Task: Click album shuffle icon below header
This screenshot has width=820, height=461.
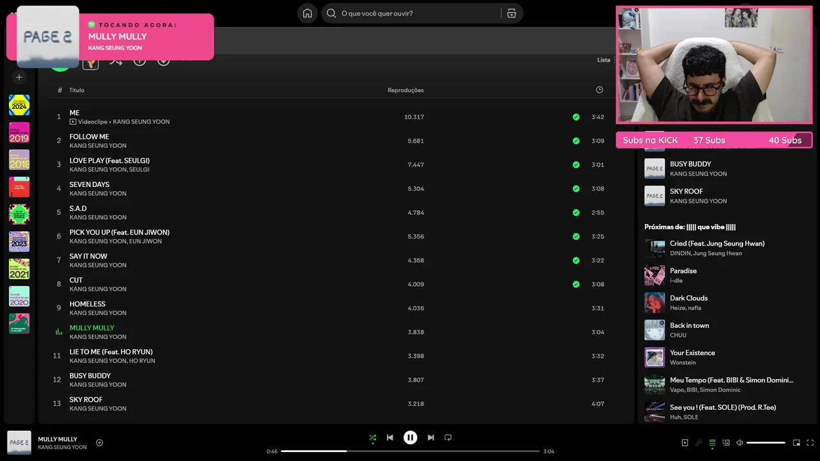Action: (x=115, y=61)
